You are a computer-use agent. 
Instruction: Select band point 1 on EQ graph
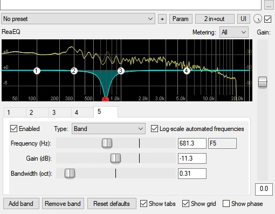(x=37, y=71)
